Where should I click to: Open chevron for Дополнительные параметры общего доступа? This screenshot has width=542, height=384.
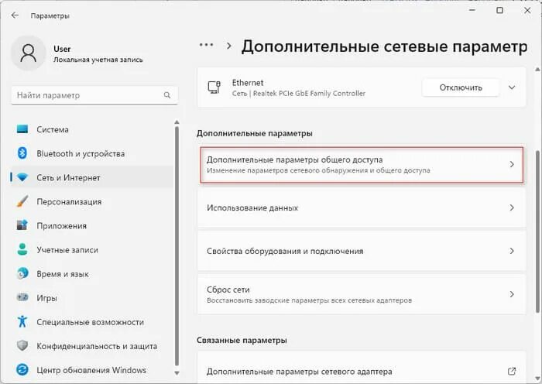(x=512, y=165)
